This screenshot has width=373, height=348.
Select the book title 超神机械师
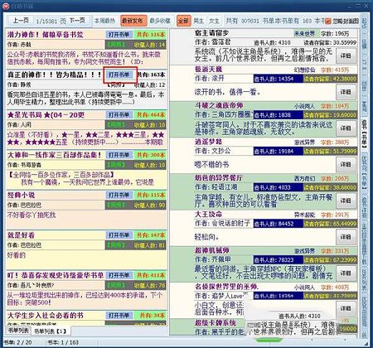pyautogui.click(x=212, y=250)
